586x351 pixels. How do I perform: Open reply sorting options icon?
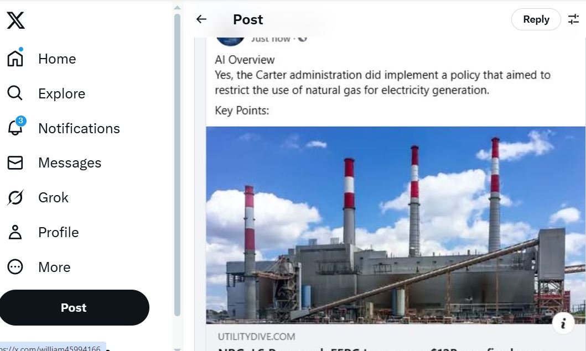tap(573, 19)
